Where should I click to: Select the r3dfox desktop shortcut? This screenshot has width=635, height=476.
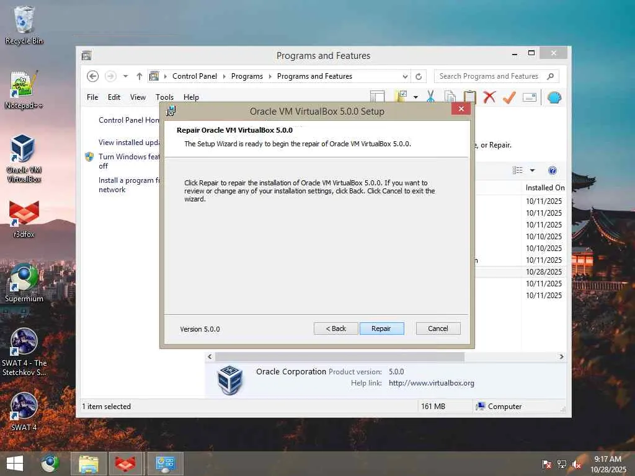click(x=24, y=219)
